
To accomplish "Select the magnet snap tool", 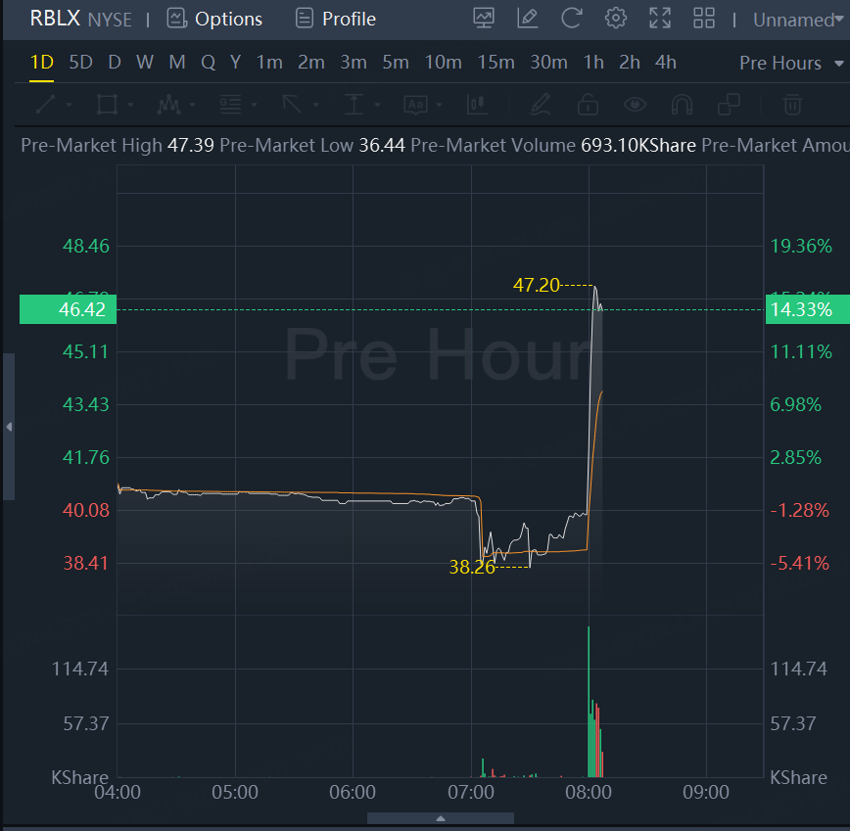I will point(683,104).
